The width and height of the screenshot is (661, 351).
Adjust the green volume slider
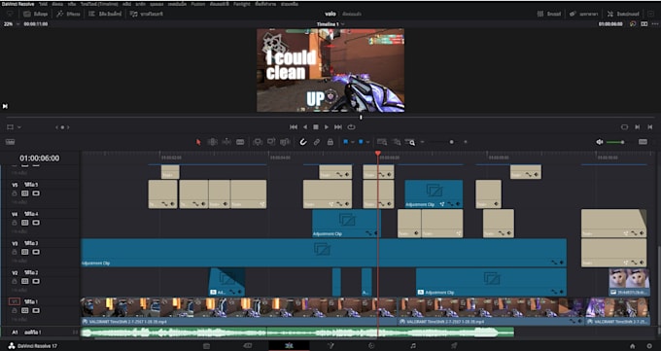coord(616,142)
